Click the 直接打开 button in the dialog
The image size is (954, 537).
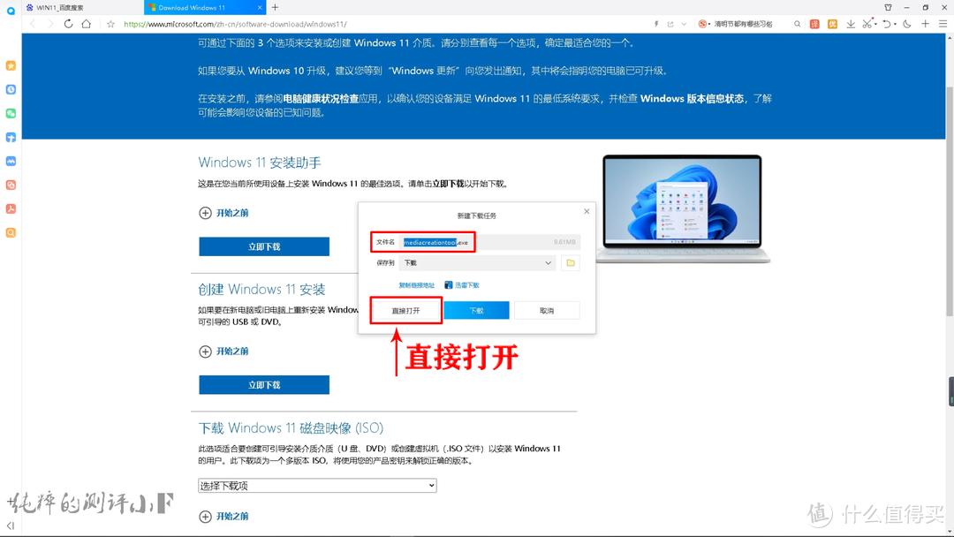(x=405, y=310)
